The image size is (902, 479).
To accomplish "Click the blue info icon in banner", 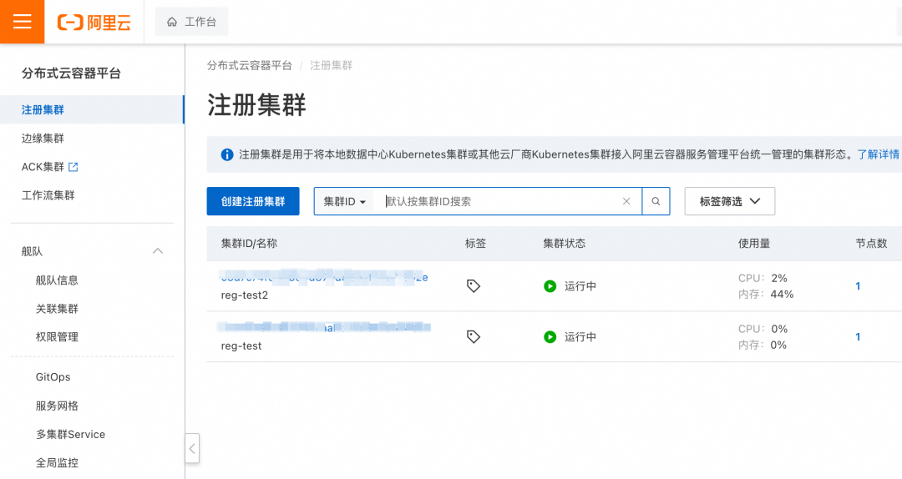I will (227, 154).
